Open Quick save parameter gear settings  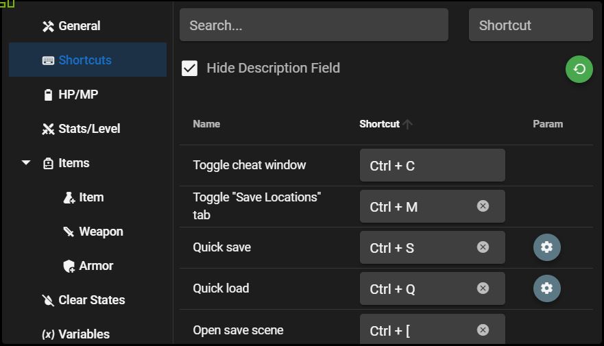click(546, 247)
